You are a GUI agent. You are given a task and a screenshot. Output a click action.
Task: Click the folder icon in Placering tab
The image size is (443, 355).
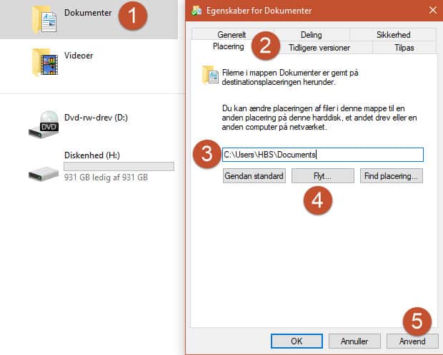point(210,74)
